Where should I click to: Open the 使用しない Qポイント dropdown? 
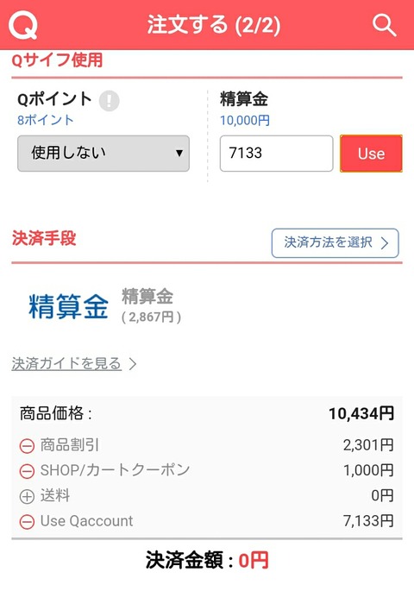coord(103,154)
